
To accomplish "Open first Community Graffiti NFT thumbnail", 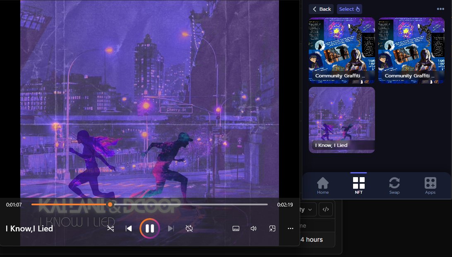I will pos(342,50).
